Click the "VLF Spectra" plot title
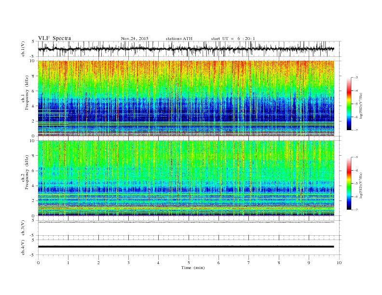The image size is (382, 295). (55, 38)
